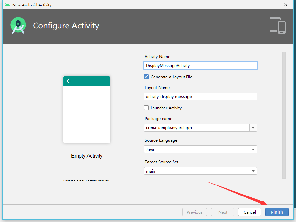Screen dimensions: 296x222
Task: Click the Cancel button
Action: click(250, 212)
